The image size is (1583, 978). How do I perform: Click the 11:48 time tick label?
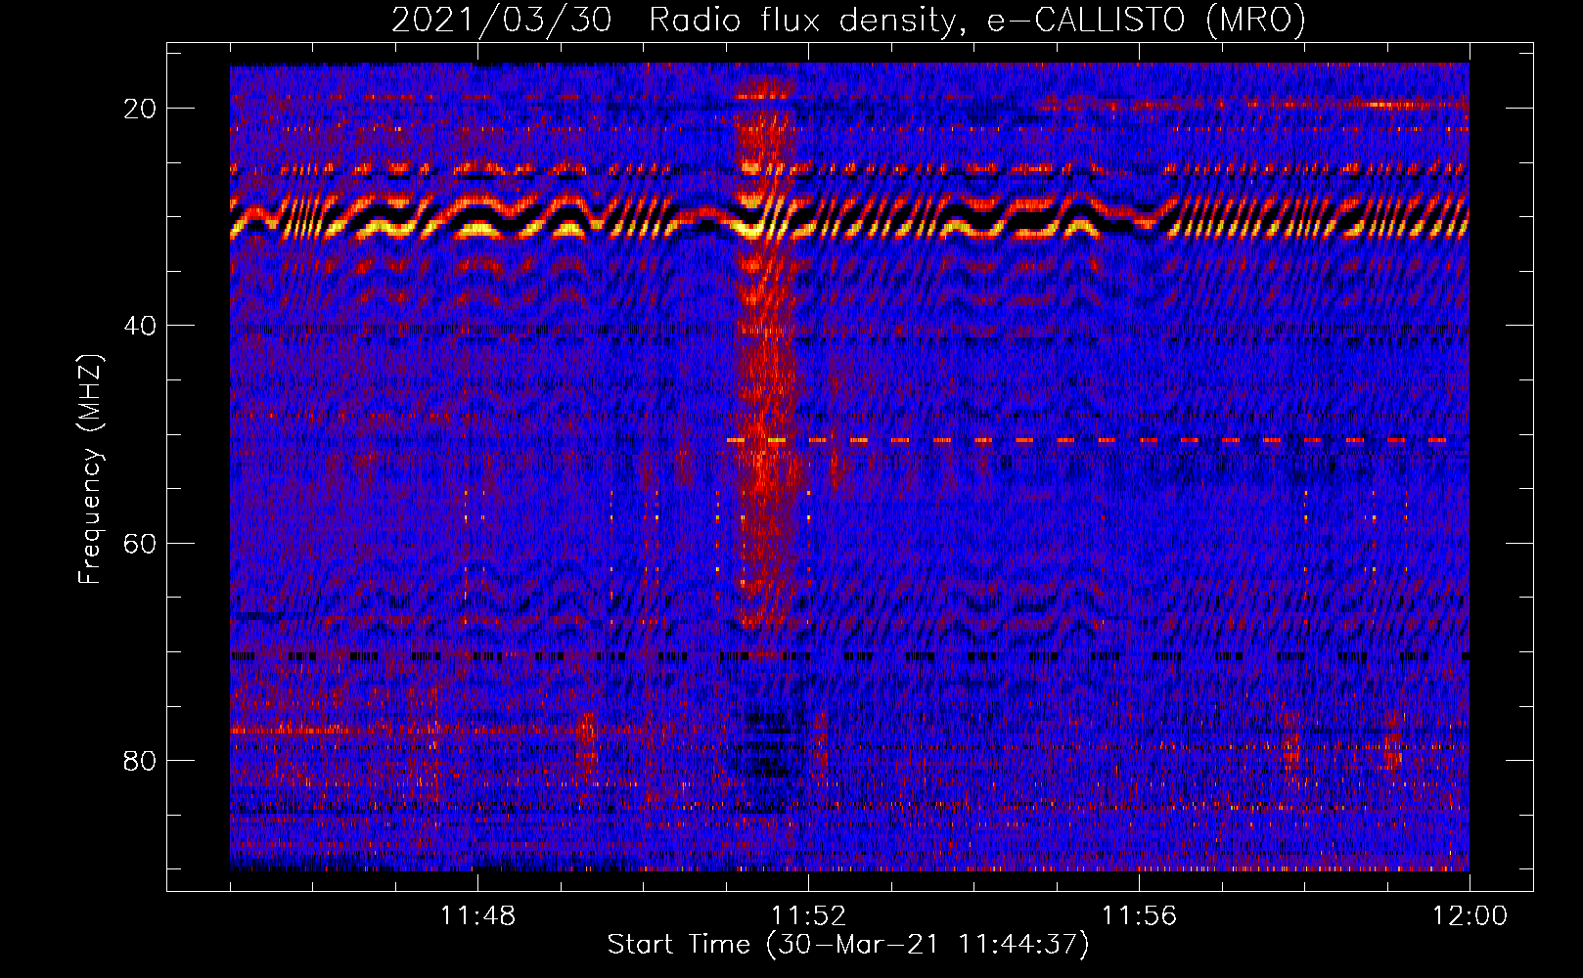477,915
